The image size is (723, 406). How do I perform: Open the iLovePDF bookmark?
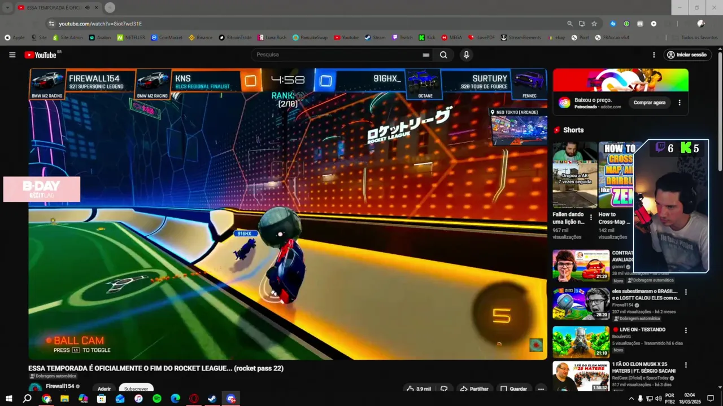coord(481,37)
